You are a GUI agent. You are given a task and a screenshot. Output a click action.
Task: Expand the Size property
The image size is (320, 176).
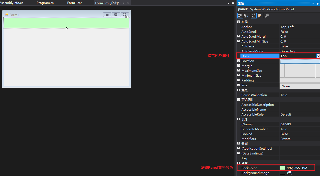tap(238, 85)
